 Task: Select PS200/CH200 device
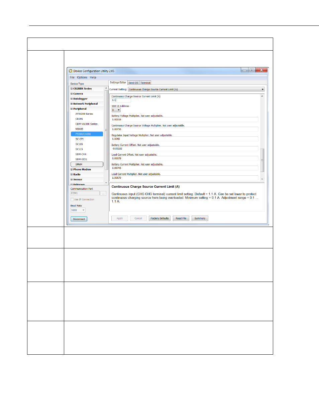[x=87, y=134]
